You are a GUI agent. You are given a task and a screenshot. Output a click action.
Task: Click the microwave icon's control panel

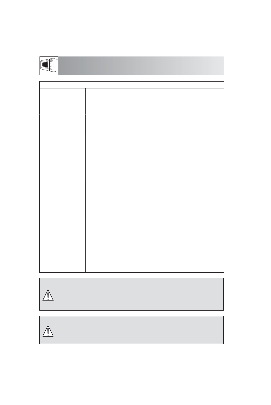pos(51,65)
